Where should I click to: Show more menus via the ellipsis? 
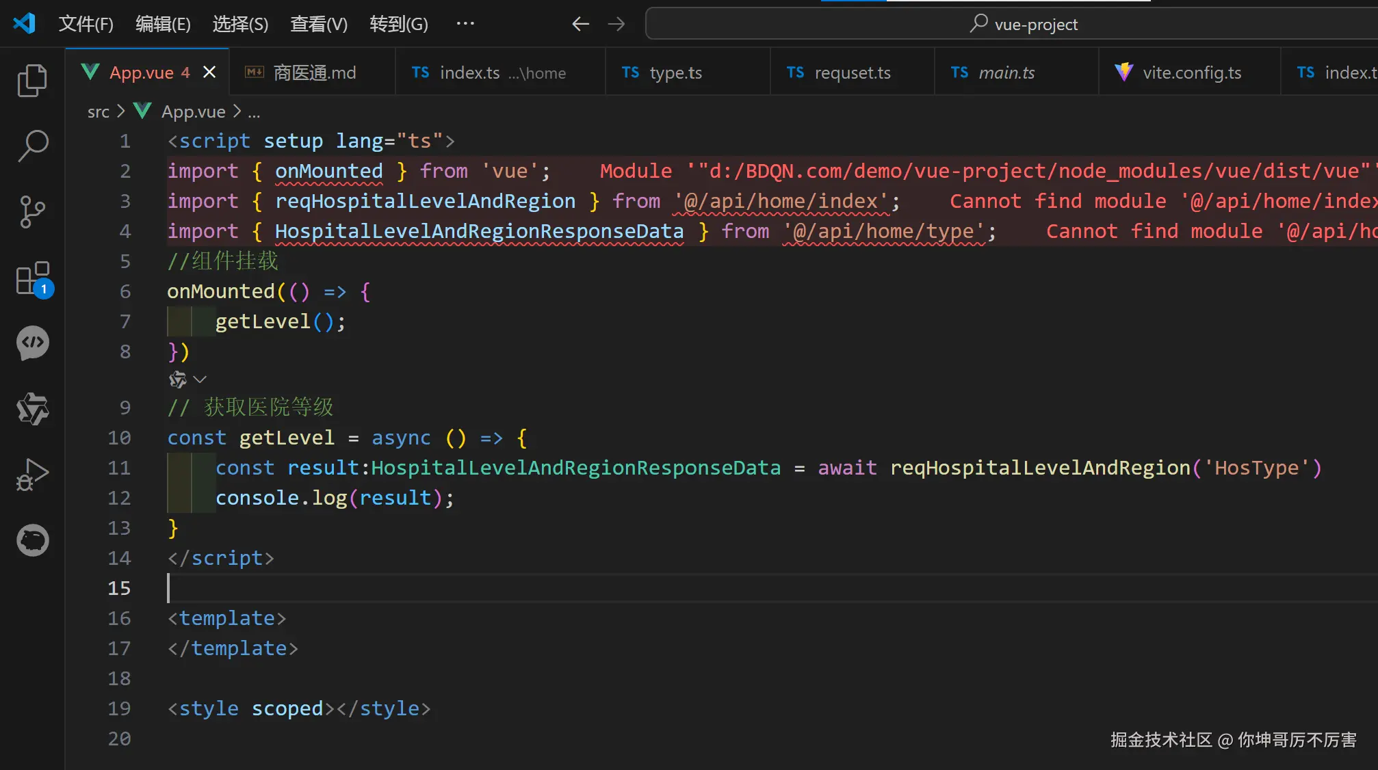[x=465, y=24]
